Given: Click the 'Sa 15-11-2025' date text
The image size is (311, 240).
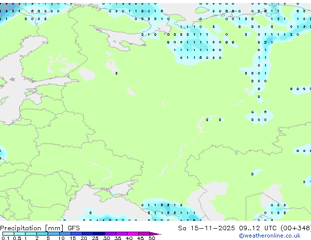Looking at the screenshot, I should 207,228.
